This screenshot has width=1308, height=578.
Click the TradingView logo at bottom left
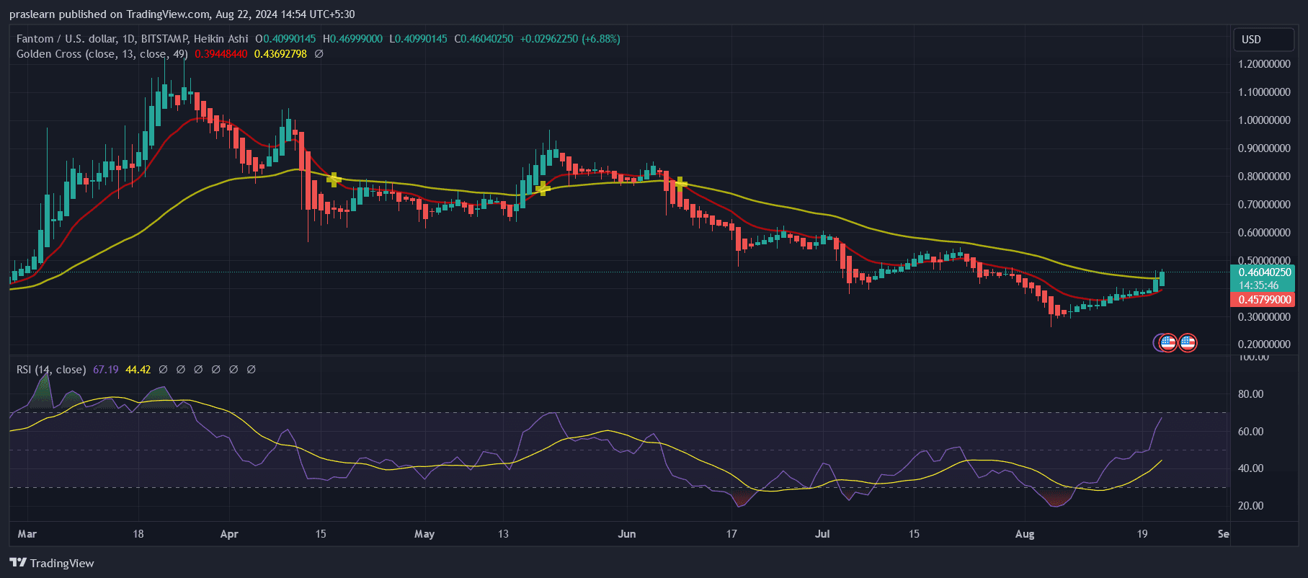52,563
